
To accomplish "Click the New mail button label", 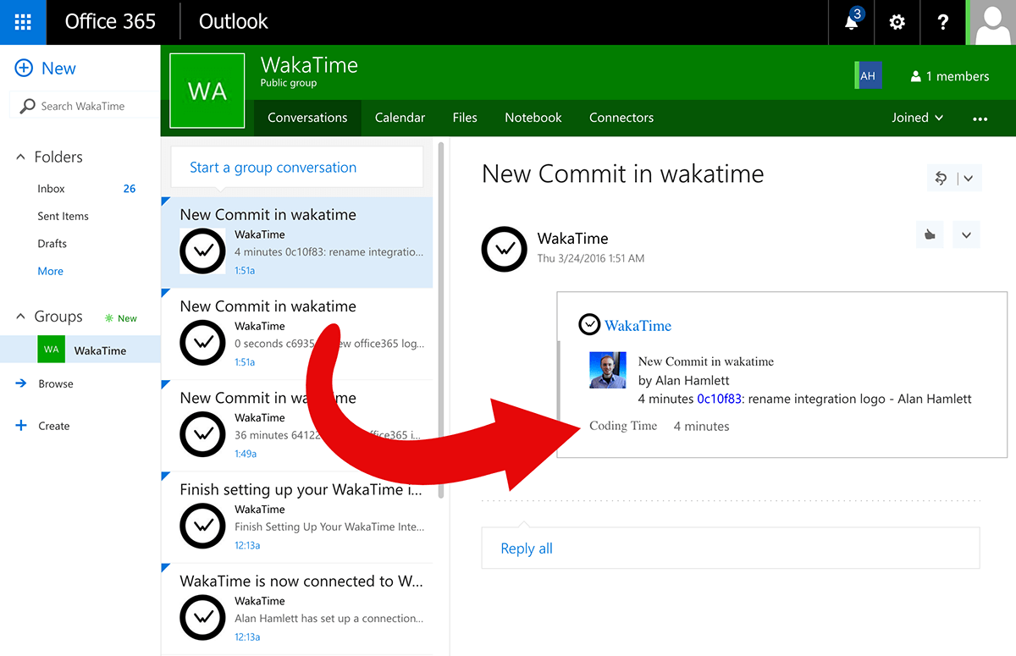I will (59, 69).
